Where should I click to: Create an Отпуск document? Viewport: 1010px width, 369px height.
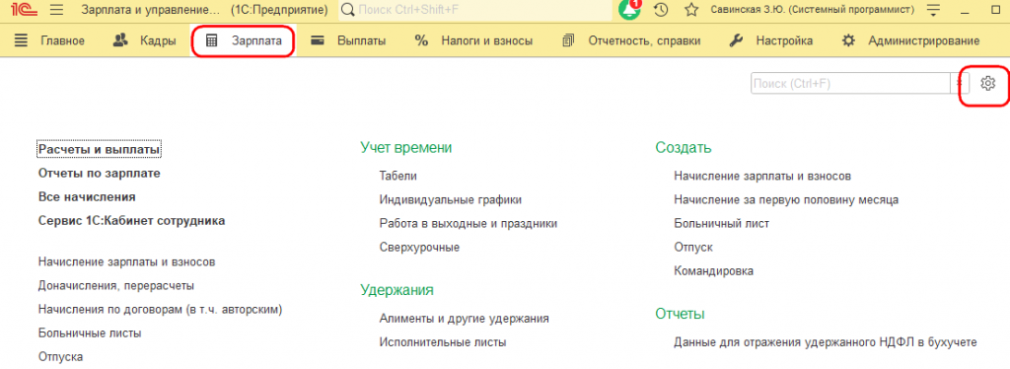tap(693, 248)
